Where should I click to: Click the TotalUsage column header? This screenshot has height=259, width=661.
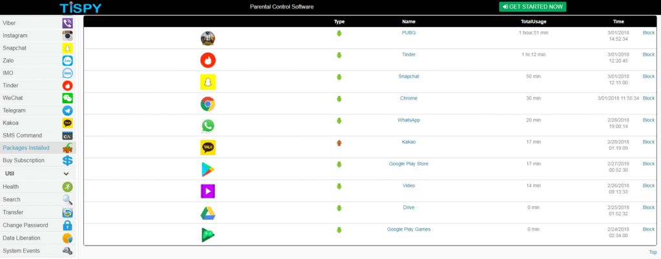pyautogui.click(x=533, y=21)
